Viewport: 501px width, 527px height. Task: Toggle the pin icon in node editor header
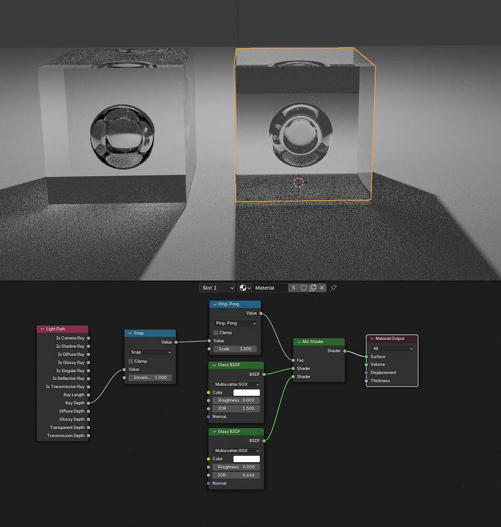point(333,288)
